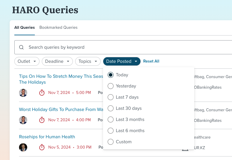Select Last 3 months option
The height and width of the screenshot is (160, 232).
(x=111, y=119)
